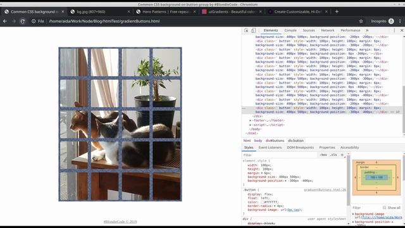The height and width of the screenshot is (228, 405).
Task: Open the DOM Breakpoints sidebar tab
Action: (x=300, y=148)
